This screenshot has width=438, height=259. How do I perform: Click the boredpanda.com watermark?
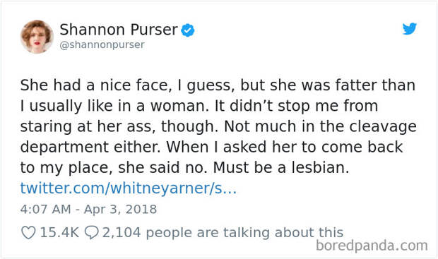pos(372,246)
